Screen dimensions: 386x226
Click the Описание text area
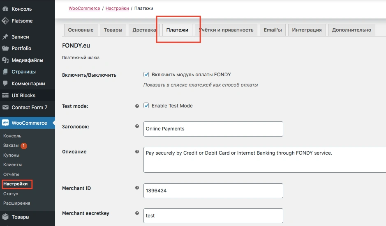tap(265, 160)
